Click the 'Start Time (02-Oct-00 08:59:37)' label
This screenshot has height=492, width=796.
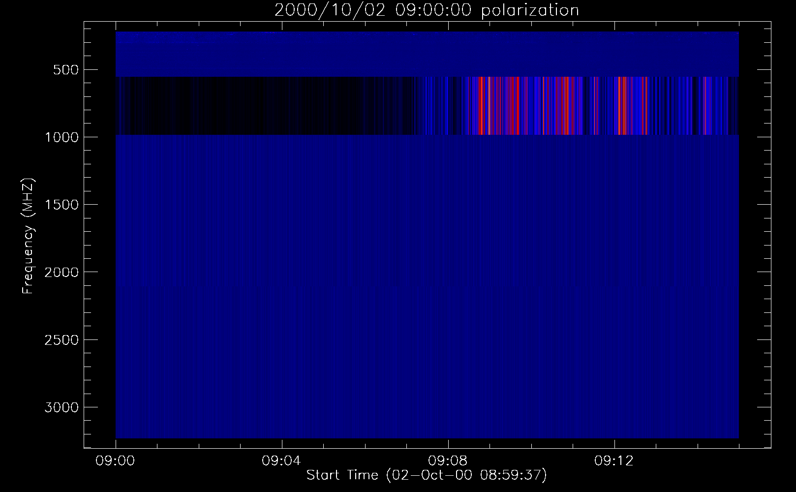click(x=427, y=475)
